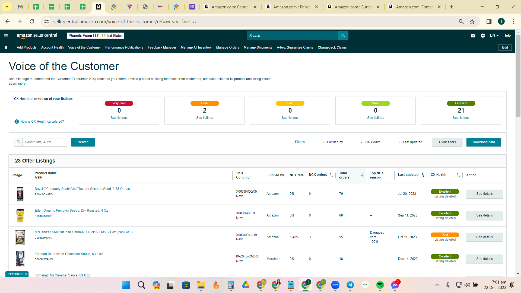This screenshot has width=521, height=293.
Task: Expand the Last updated filter
Action: point(410,142)
